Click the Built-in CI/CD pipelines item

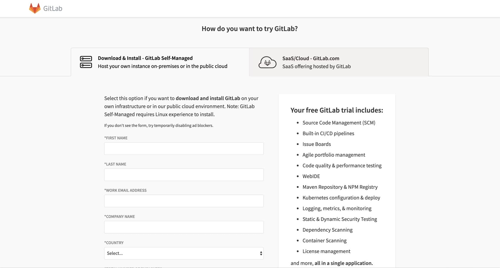pyautogui.click(x=328, y=133)
